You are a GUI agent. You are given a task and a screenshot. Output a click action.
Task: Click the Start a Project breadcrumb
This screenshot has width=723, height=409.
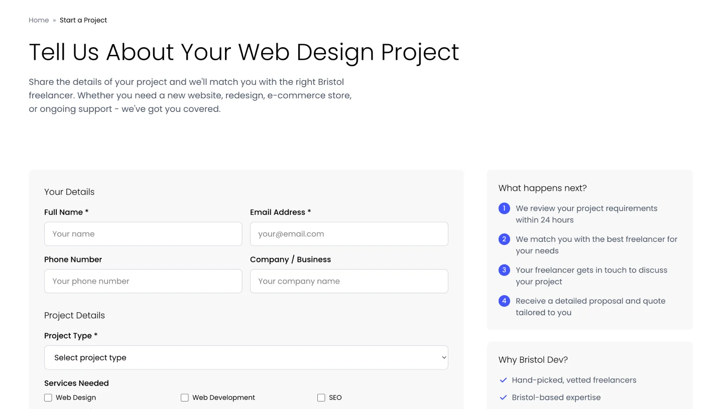pyautogui.click(x=83, y=20)
